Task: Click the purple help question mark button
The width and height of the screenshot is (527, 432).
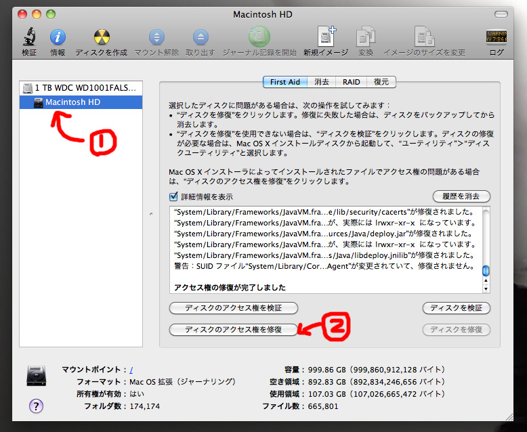Action: [36, 406]
